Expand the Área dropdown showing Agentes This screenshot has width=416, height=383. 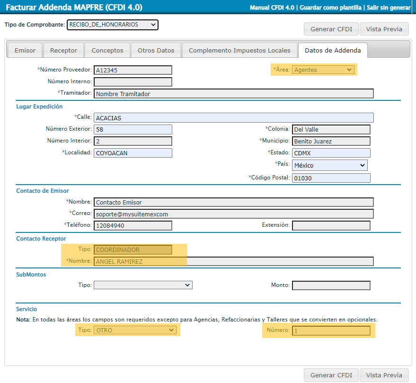click(x=323, y=70)
